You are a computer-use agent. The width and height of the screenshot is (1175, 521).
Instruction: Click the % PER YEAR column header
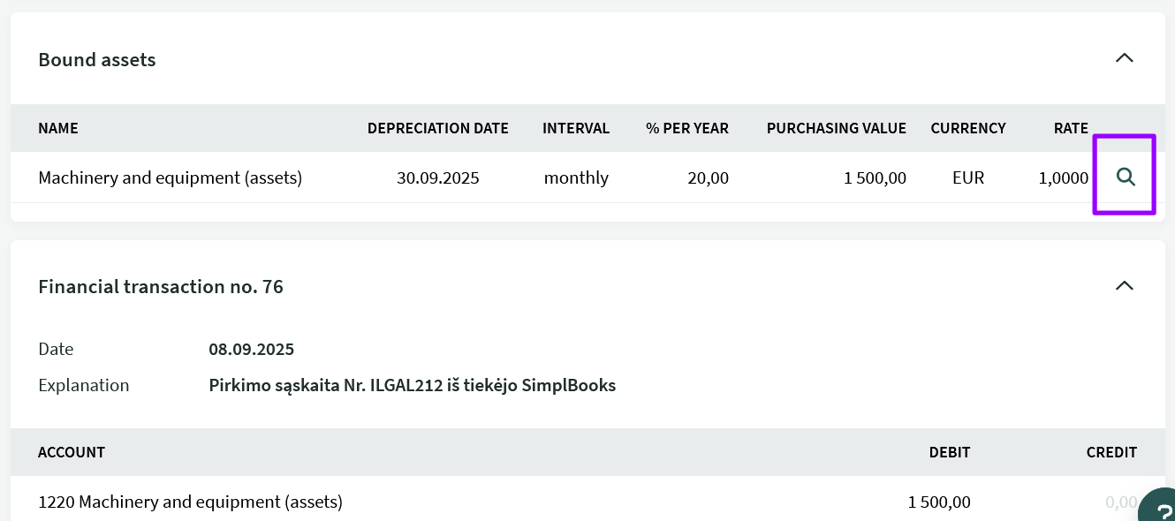(x=686, y=128)
